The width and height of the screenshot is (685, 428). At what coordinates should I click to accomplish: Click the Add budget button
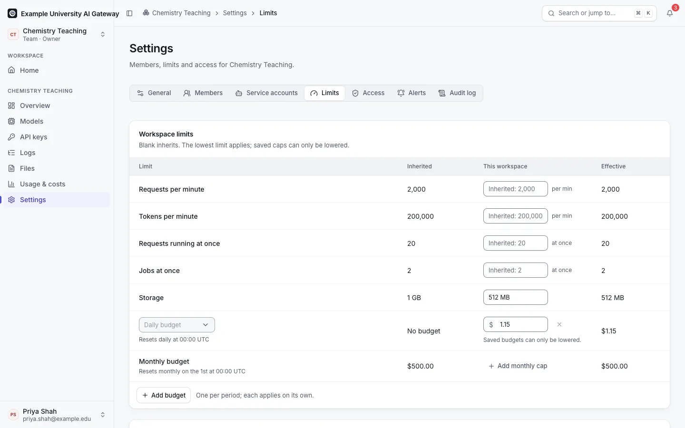164,395
